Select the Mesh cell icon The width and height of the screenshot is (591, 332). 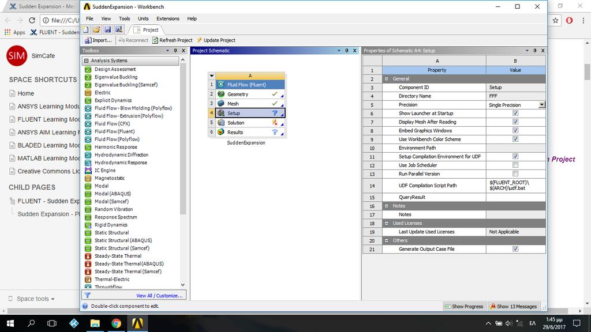click(x=221, y=104)
